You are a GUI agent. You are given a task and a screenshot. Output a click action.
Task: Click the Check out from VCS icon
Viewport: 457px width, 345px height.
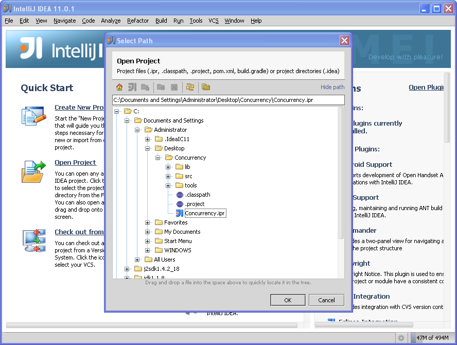34,240
